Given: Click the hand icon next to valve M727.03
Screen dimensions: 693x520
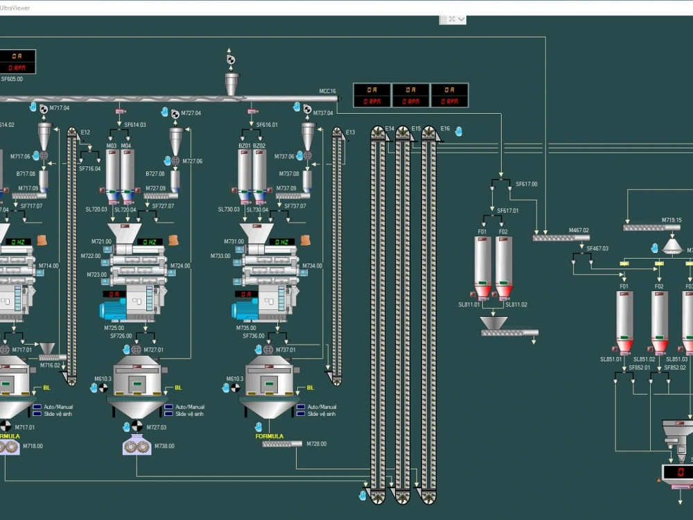Looking at the screenshot, I should point(126,426).
